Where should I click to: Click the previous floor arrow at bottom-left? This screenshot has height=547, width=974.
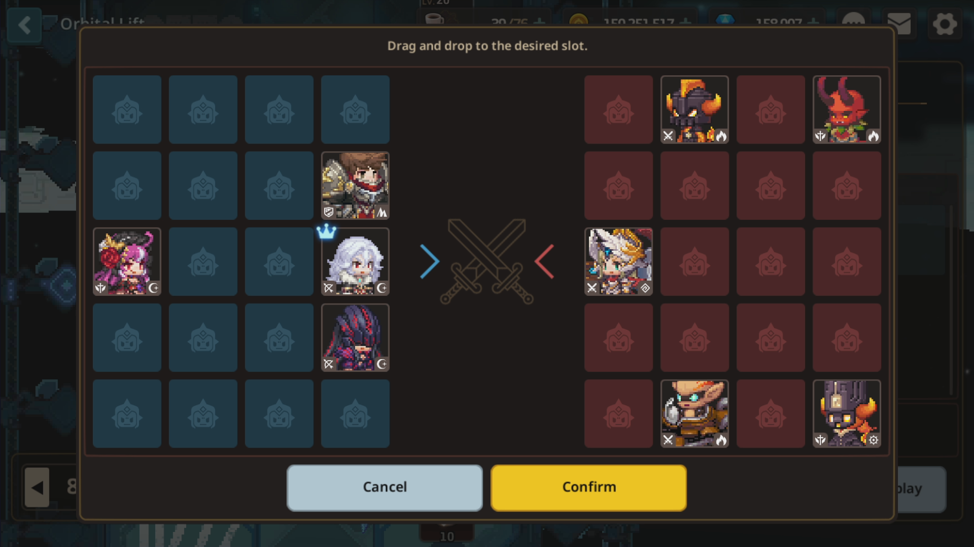click(37, 488)
